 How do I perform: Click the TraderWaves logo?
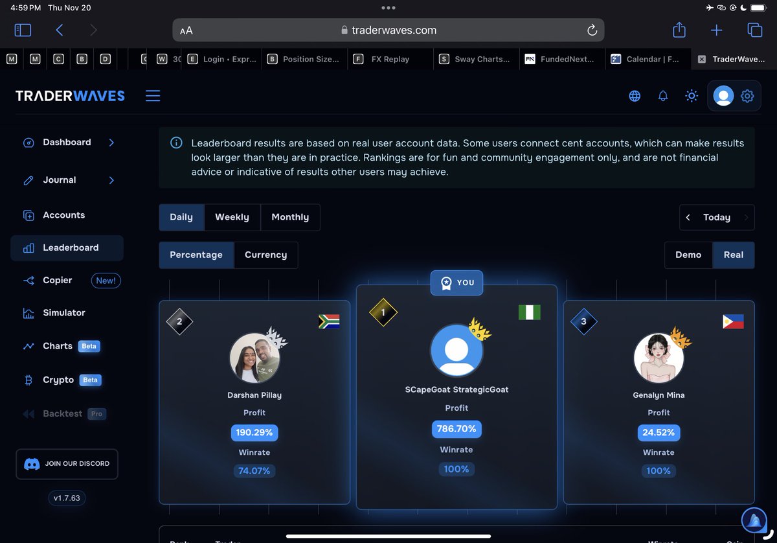70,96
